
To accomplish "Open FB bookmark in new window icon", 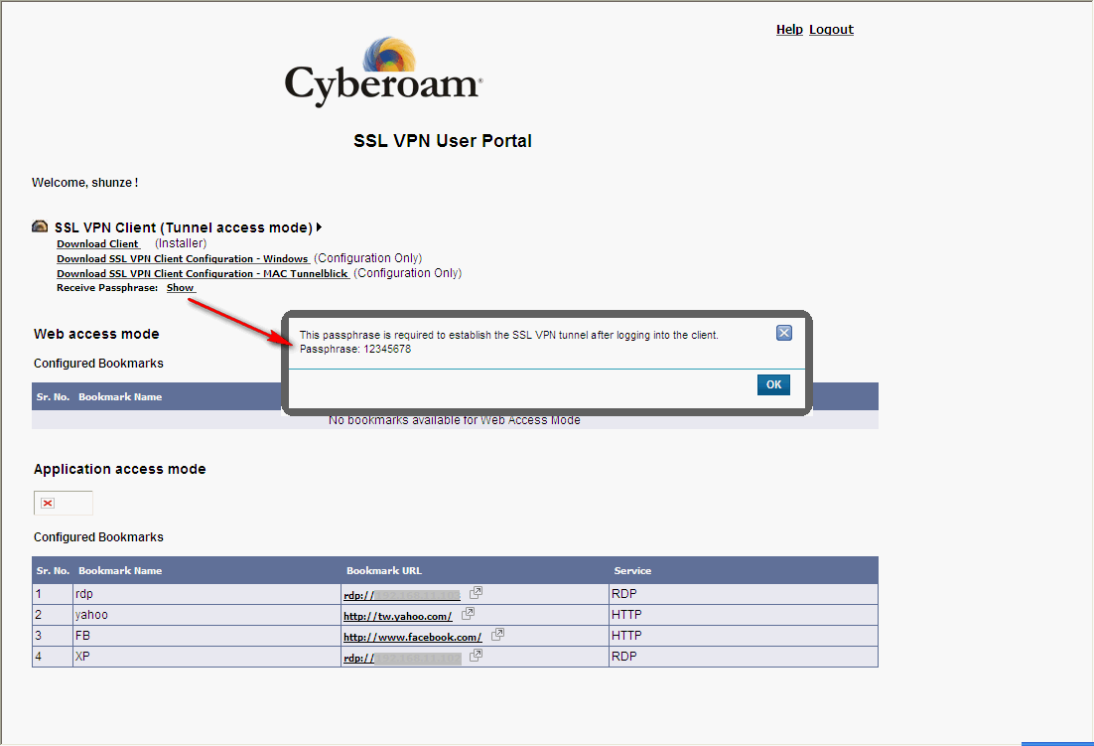I will click(x=498, y=635).
